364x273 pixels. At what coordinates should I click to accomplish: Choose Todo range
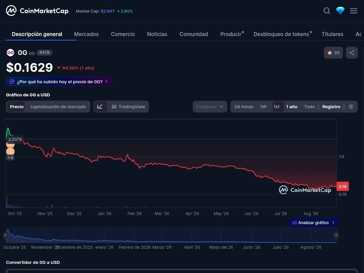[x=309, y=107]
